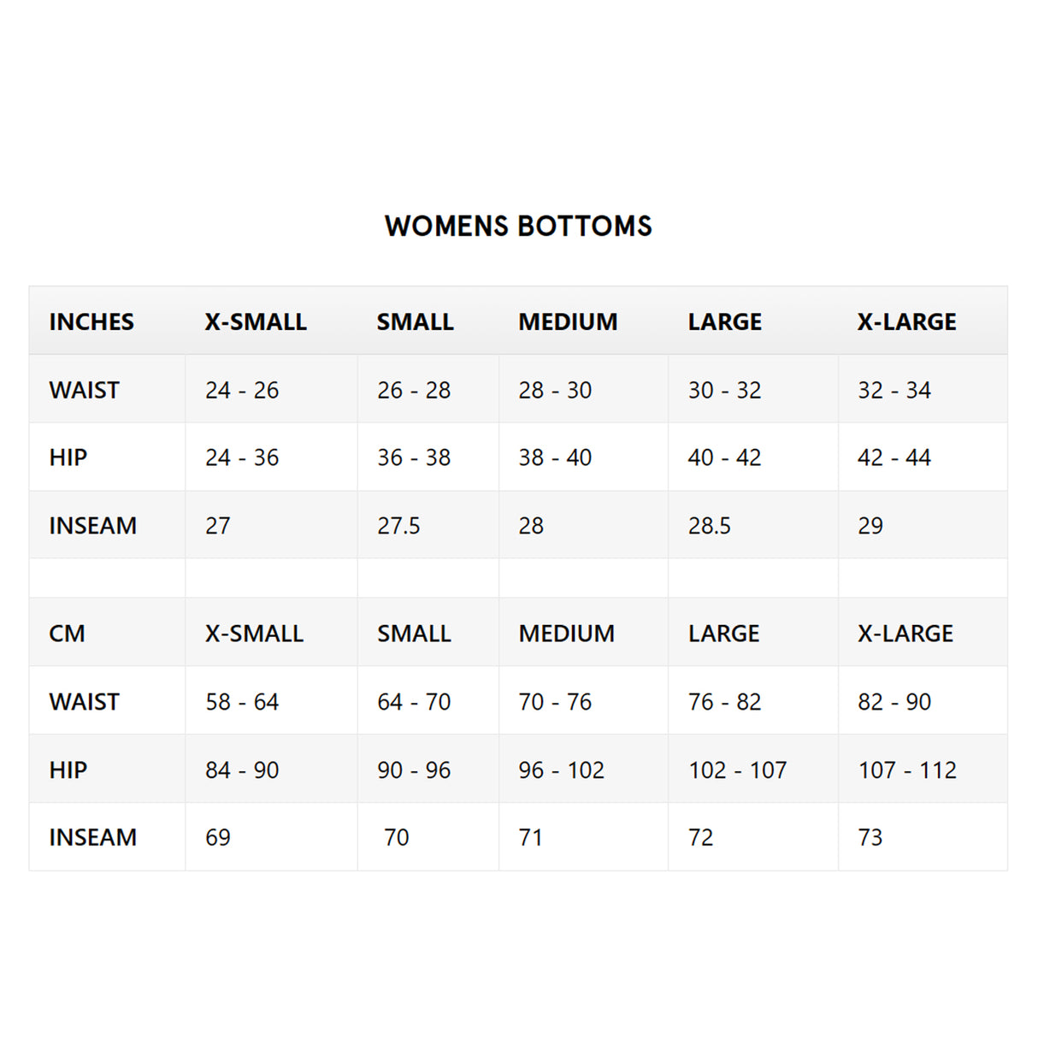Click the 36 - 38 hip cell
The height and width of the screenshot is (1038, 1038).
click(414, 457)
